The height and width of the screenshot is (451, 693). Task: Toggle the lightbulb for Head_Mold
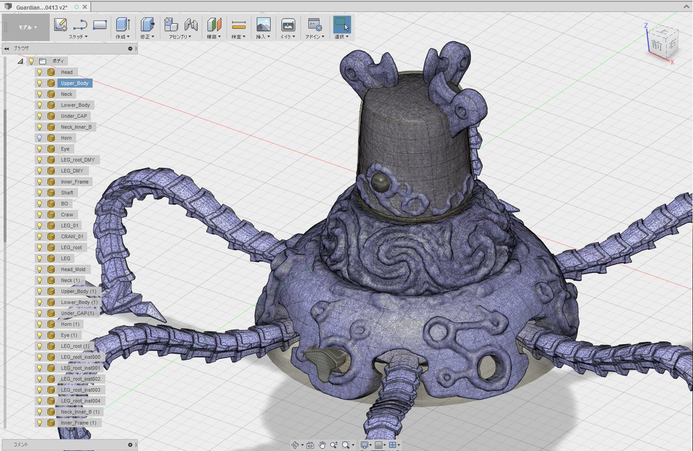click(x=40, y=270)
